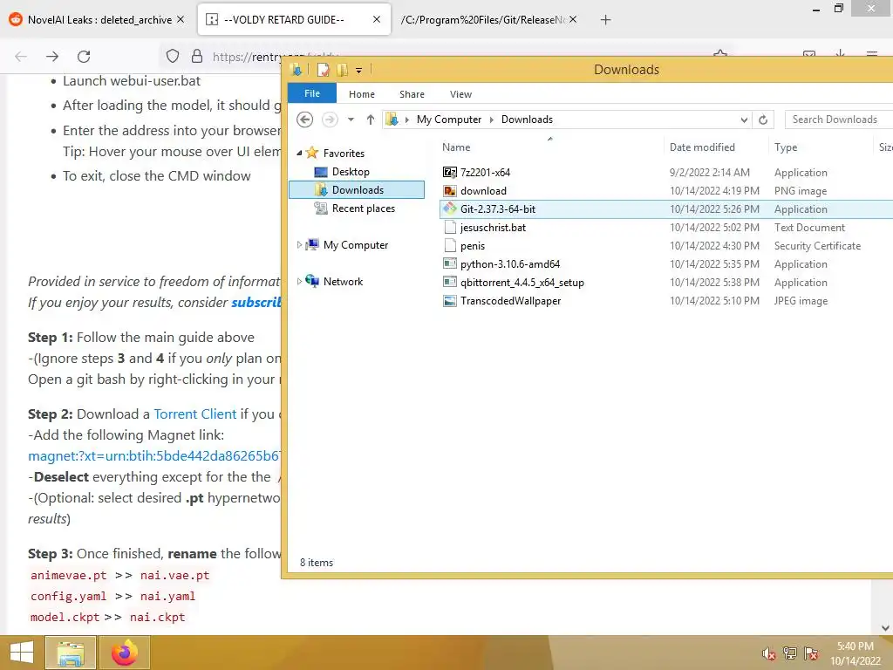Click the magnet link on the page

(154, 455)
